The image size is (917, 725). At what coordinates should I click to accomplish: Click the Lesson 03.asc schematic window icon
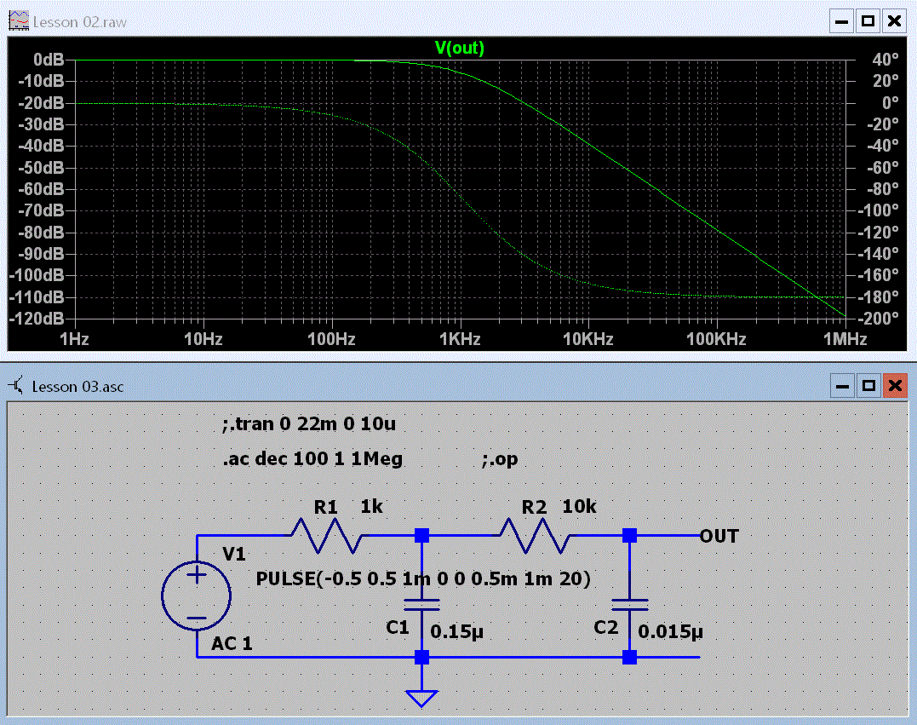click(17, 386)
